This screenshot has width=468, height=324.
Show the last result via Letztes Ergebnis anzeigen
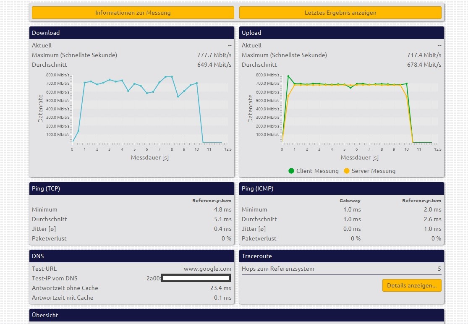click(x=340, y=13)
